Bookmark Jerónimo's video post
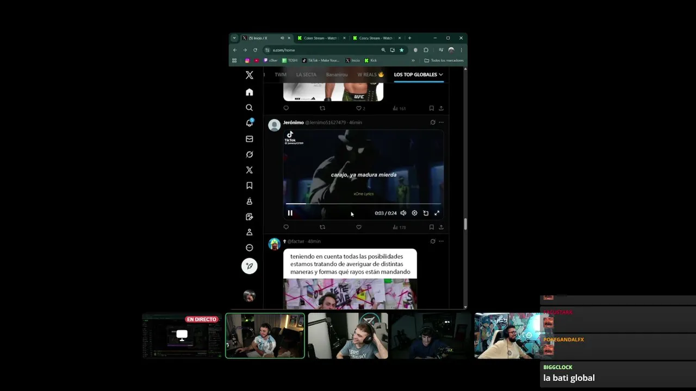The height and width of the screenshot is (391, 696). click(431, 227)
